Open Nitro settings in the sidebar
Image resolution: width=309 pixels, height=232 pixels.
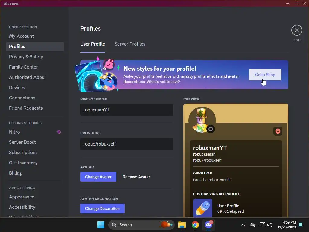(x=35, y=132)
